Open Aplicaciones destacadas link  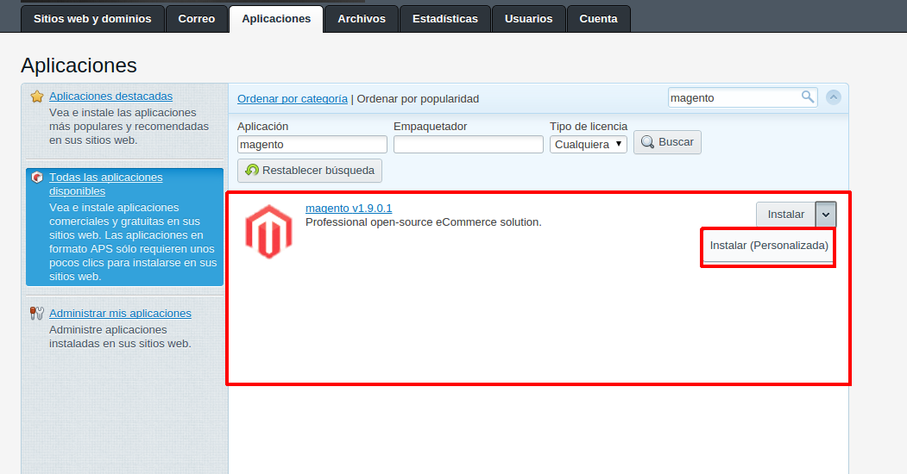click(110, 97)
